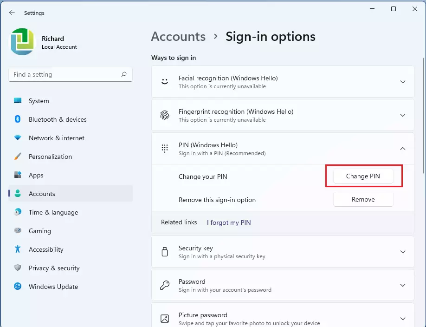Collapse the PIN (Windows Hello) section

click(x=402, y=149)
